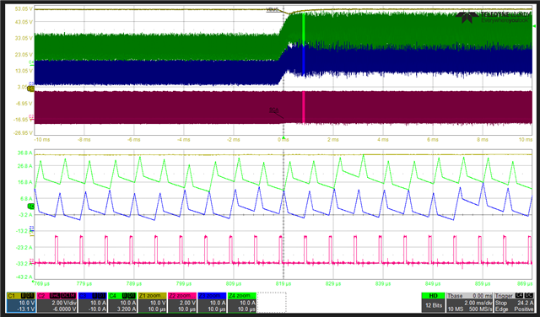Click the C4 ground indicator beside upper grid
This screenshot has height=317, width=540.
click(x=31, y=62)
